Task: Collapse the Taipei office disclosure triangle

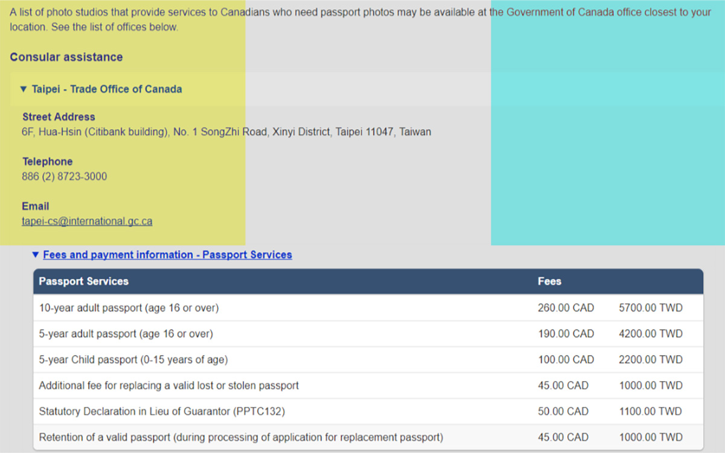Action: pos(24,89)
